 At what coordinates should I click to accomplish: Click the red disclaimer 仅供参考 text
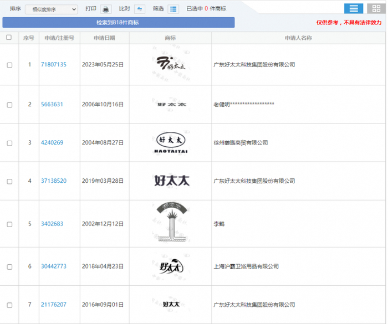[x=349, y=23]
